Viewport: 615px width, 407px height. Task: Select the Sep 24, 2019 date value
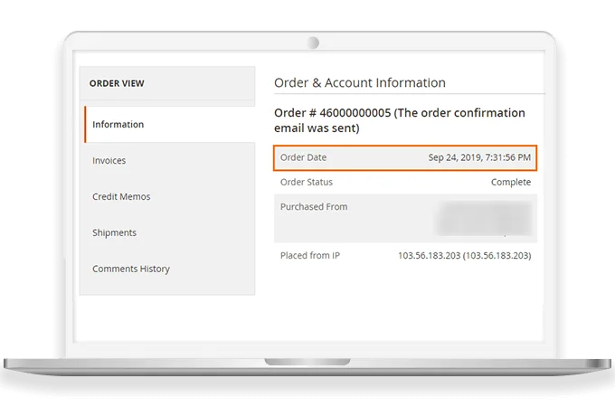coord(479,157)
